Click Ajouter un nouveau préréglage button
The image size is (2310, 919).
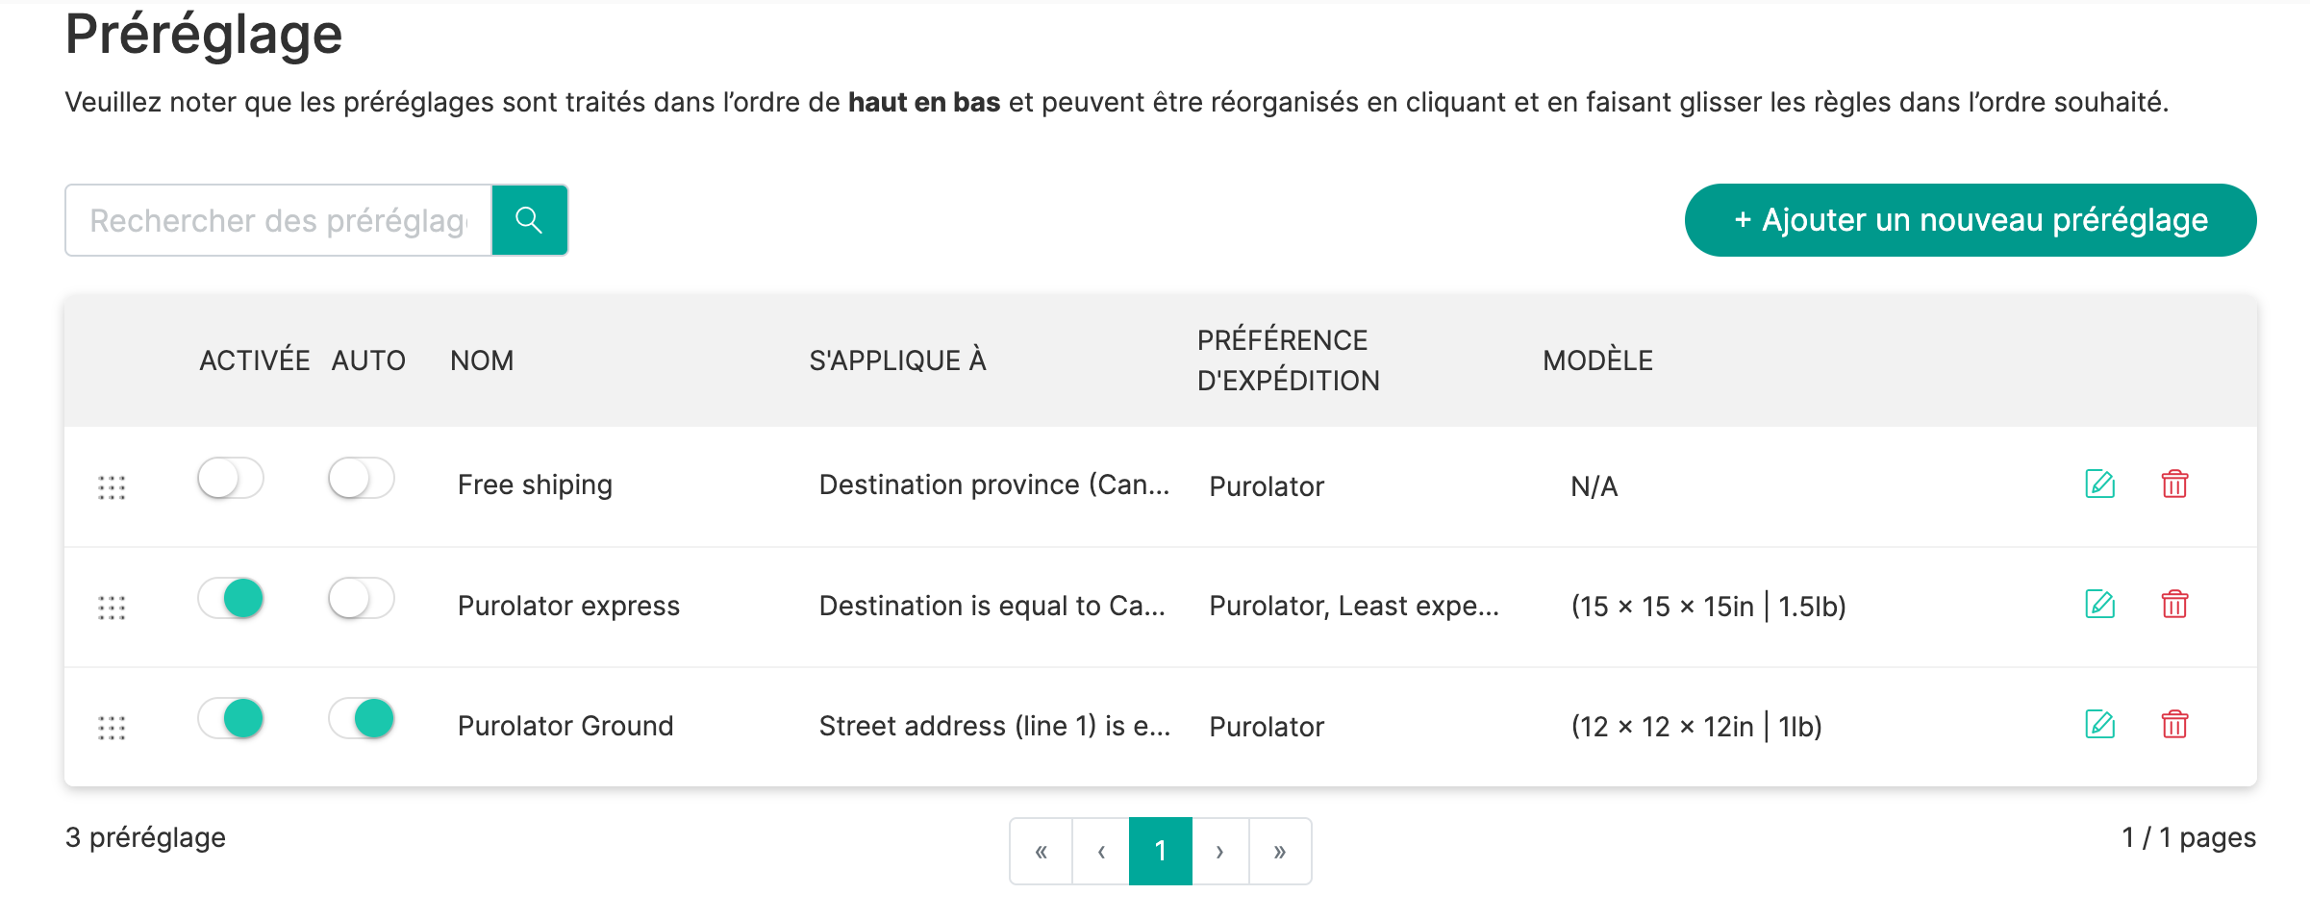click(1970, 220)
